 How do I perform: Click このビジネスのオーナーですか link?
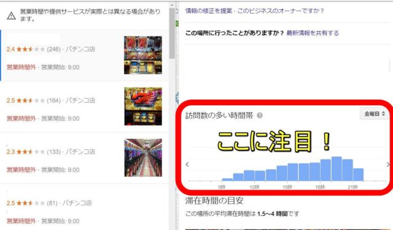281,11
